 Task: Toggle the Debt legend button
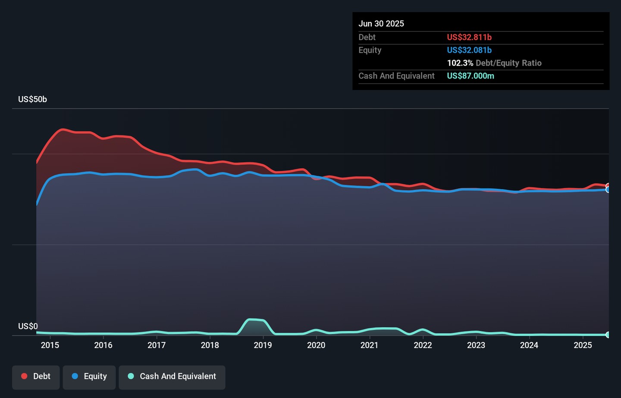pyautogui.click(x=36, y=377)
